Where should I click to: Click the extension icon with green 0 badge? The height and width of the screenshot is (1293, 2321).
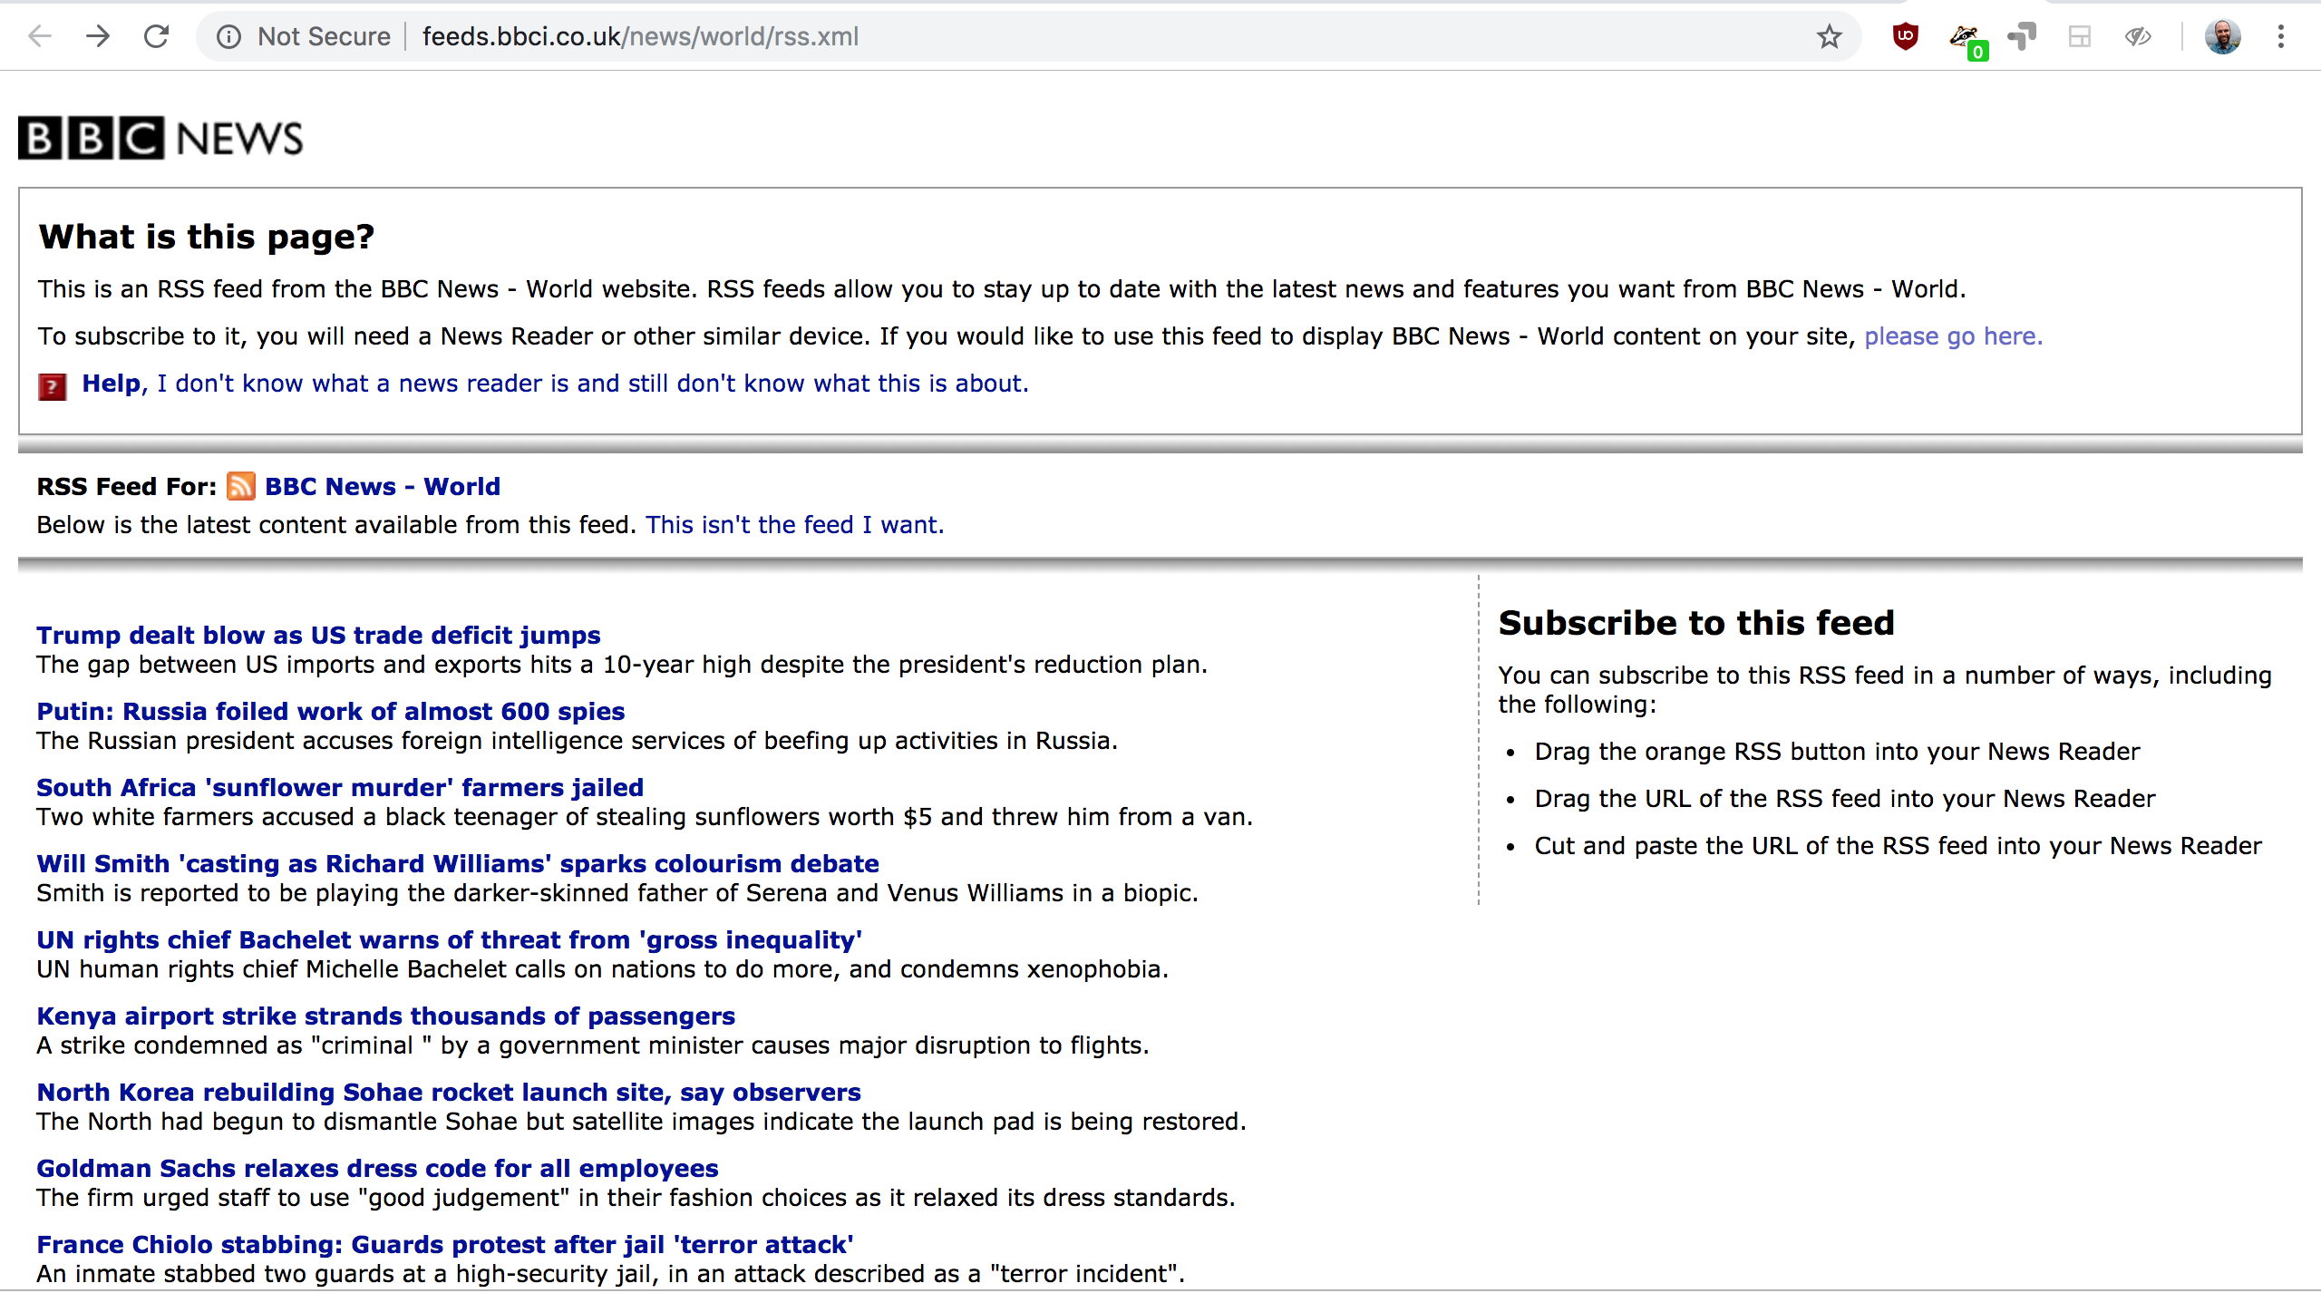[x=1965, y=38]
